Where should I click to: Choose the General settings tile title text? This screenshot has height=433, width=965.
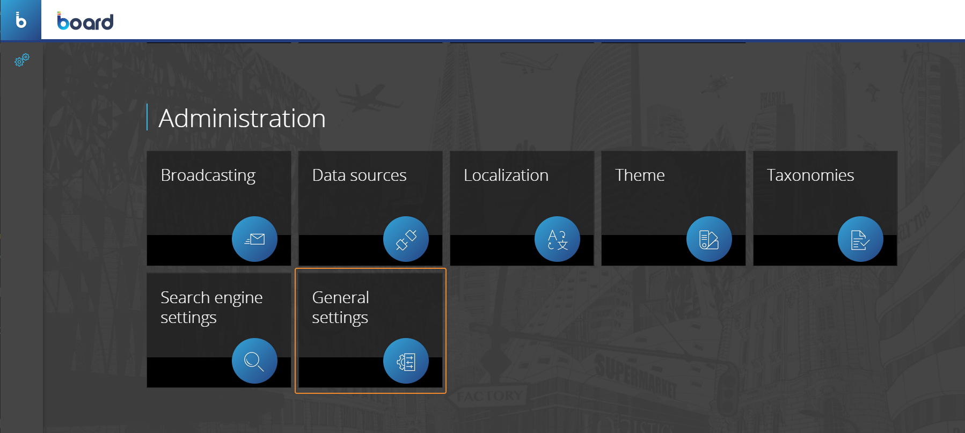point(340,307)
